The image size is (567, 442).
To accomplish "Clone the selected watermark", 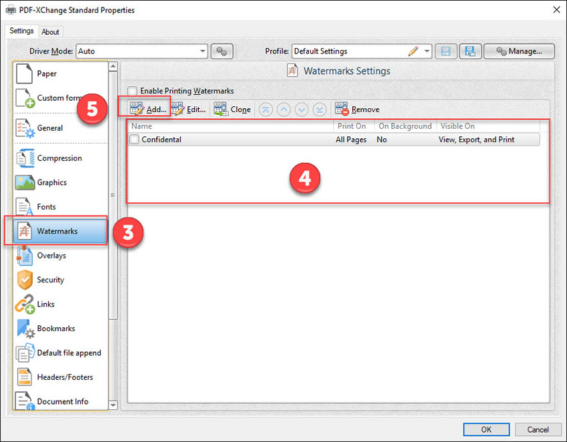I will [x=232, y=109].
